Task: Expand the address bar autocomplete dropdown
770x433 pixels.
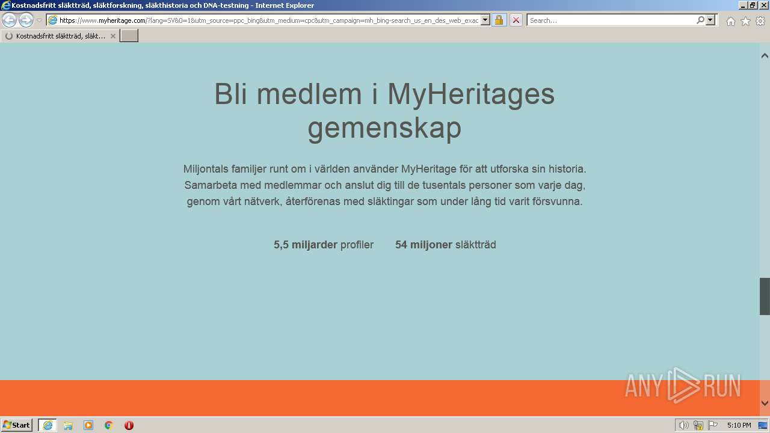Action: pos(485,20)
